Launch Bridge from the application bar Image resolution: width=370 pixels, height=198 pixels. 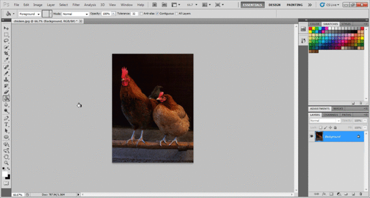coord(155,5)
